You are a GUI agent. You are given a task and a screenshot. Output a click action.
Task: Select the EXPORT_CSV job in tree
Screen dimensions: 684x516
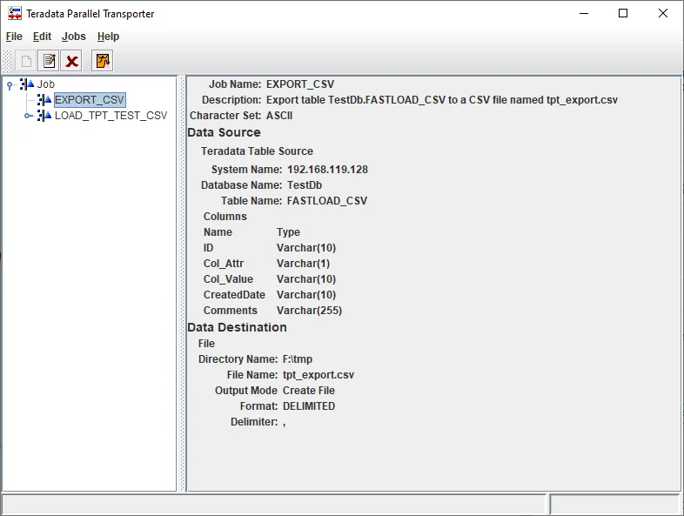point(89,100)
